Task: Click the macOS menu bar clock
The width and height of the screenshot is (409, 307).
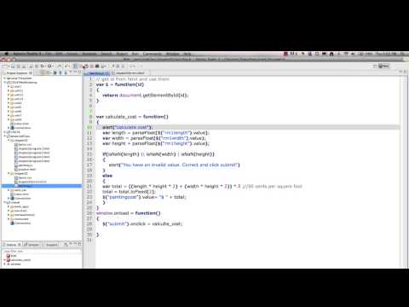Action: [x=386, y=54]
